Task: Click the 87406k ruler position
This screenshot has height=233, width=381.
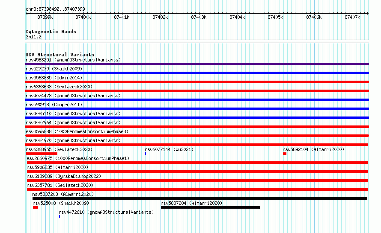Action: (x=314, y=17)
